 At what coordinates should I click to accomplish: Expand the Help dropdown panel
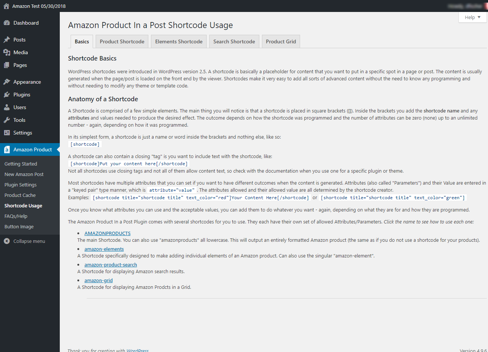click(473, 17)
